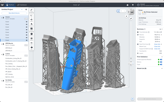The width and height of the screenshot is (164, 102).
Task: Expand the Model List (8) section
Action: tap(162, 69)
